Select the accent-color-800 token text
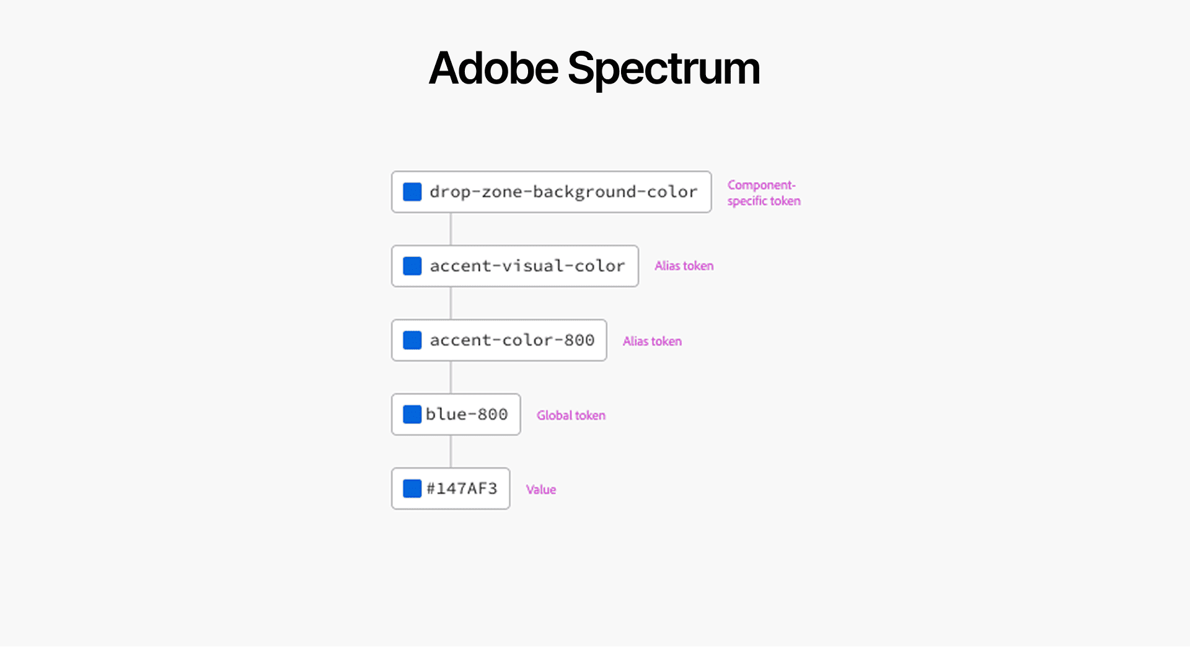 pyautogui.click(x=512, y=340)
